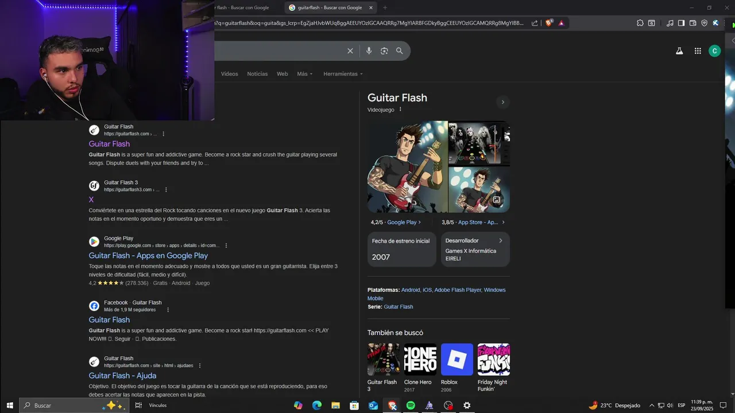The height and width of the screenshot is (413, 735).
Task: Close the active guitarflash tab
Action: coord(371,7)
